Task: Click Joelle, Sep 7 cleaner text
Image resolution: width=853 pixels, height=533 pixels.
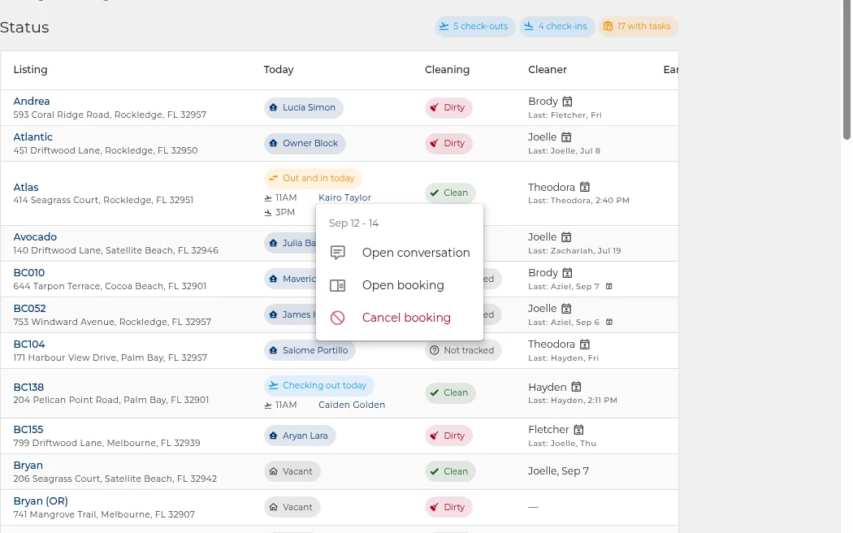Action: tap(559, 471)
